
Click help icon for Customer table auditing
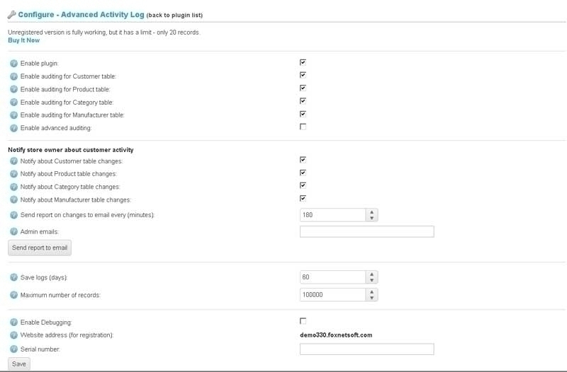[x=13, y=76]
